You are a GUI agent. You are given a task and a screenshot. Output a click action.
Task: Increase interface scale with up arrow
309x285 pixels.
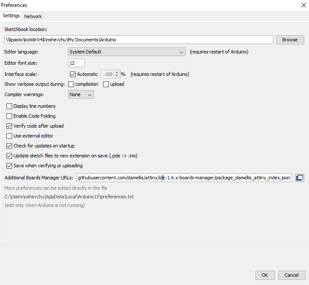117,72
